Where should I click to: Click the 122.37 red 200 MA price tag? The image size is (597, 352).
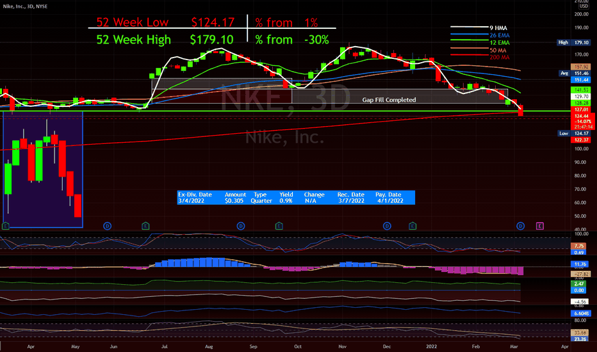(580, 140)
